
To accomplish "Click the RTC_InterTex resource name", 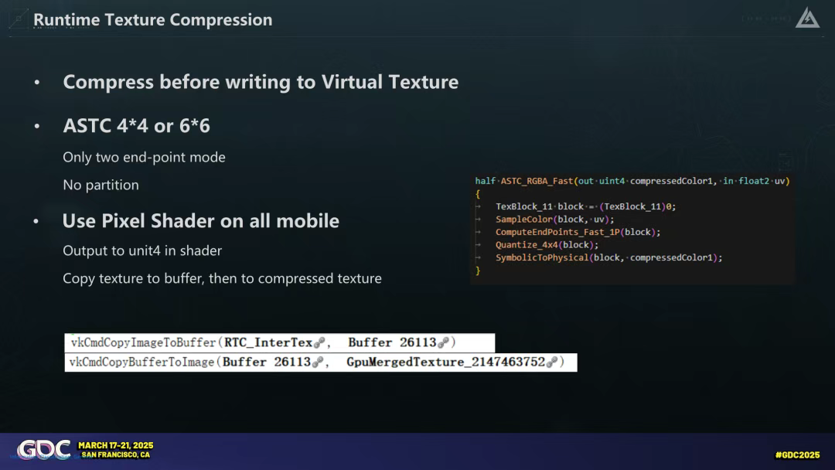I will [x=268, y=342].
